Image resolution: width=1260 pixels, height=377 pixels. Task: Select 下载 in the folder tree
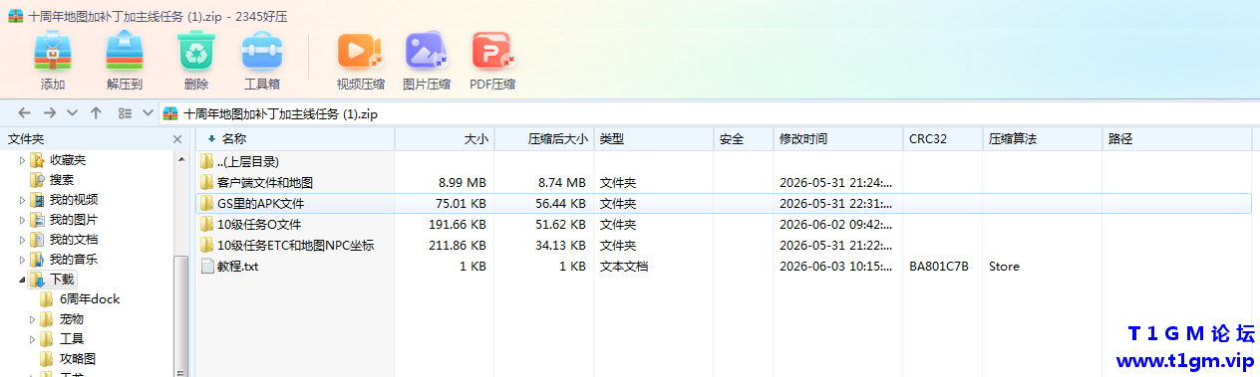click(x=62, y=280)
